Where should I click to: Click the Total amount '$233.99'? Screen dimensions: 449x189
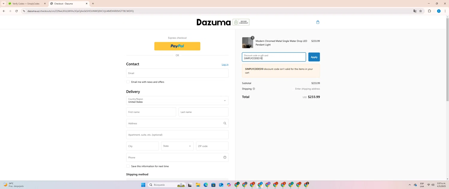tap(314, 97)
